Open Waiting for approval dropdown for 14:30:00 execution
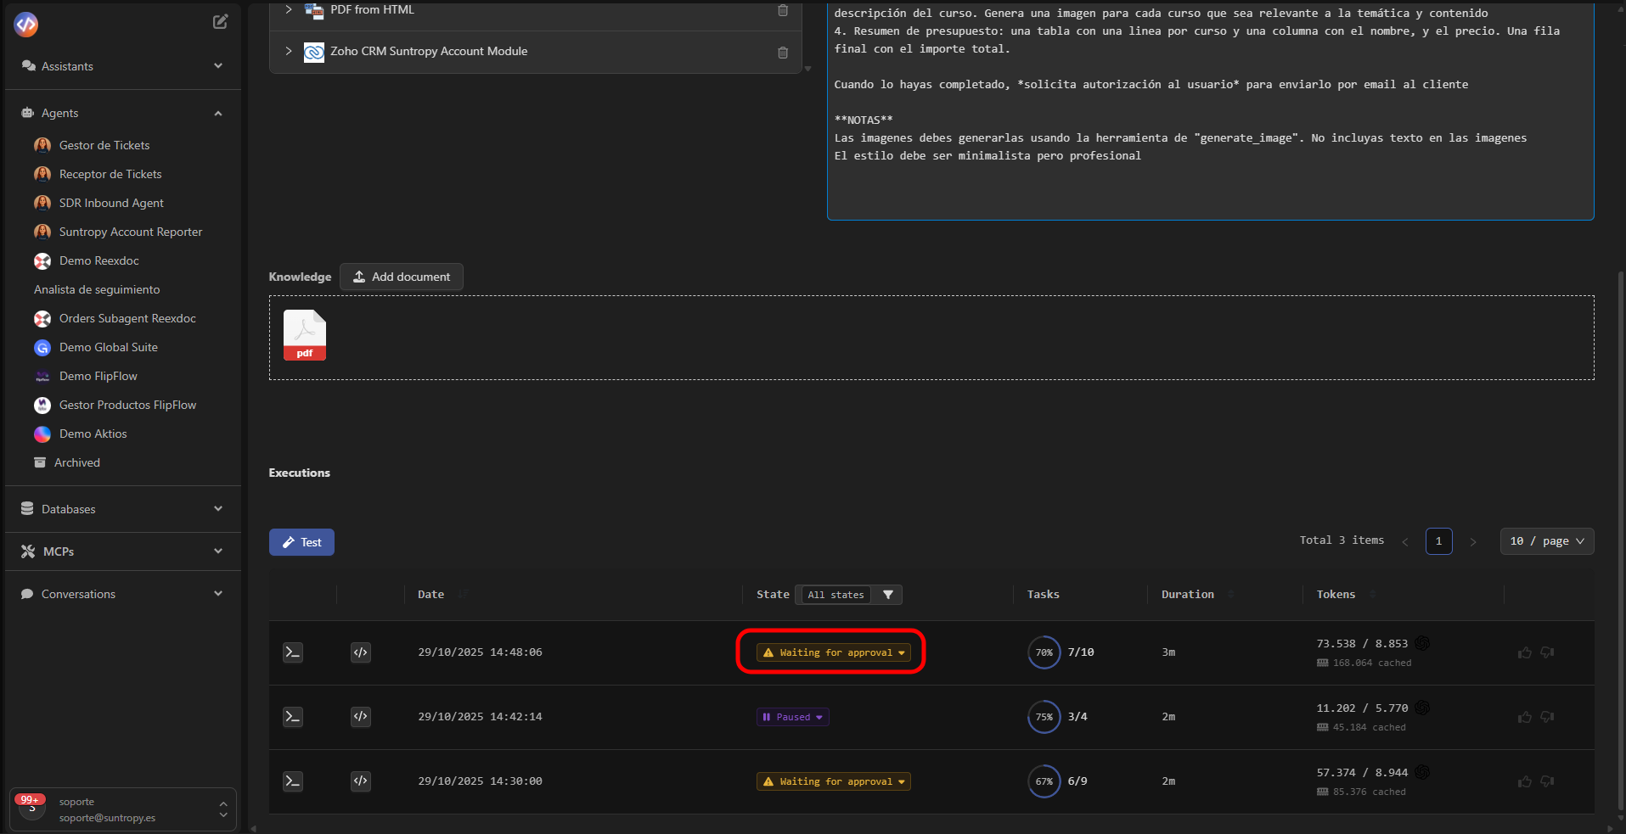The width and height of the screenshot is (1626, 834). pos(833,781)
